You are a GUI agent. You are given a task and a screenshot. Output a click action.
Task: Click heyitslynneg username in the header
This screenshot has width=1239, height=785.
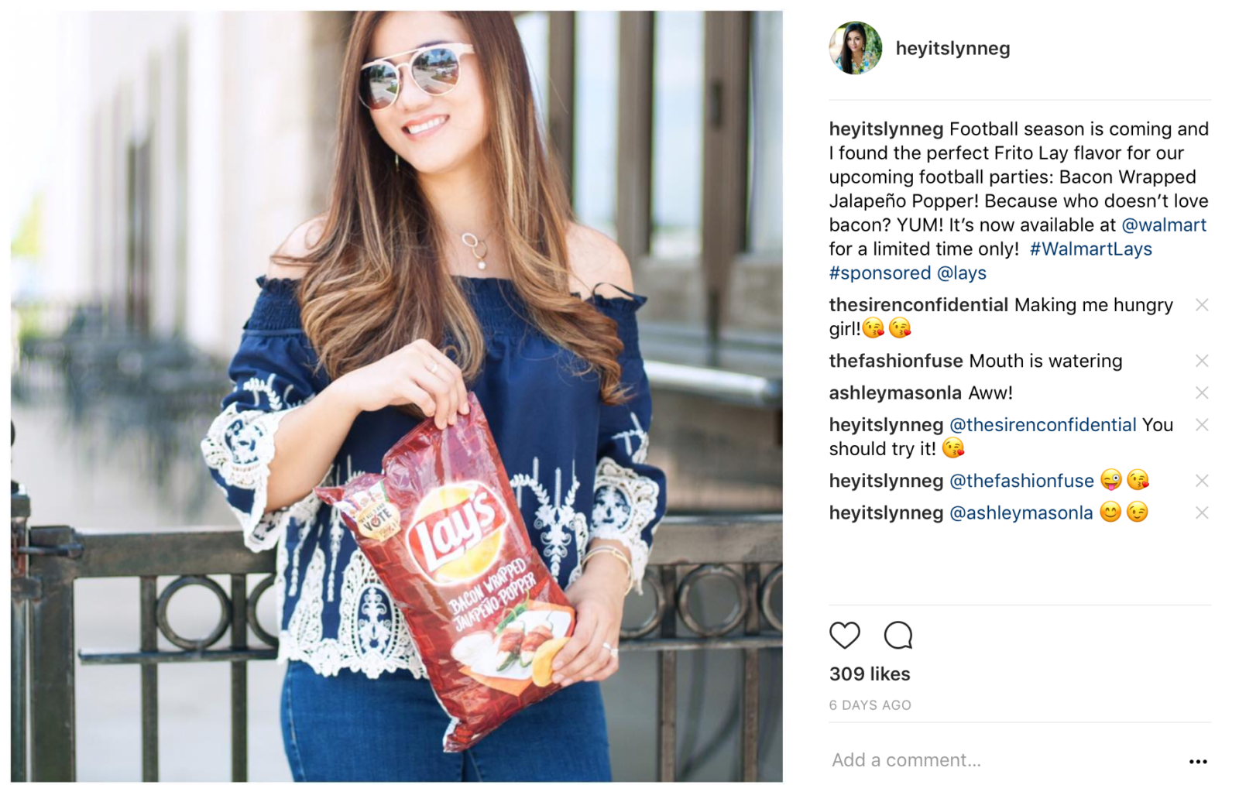point(952,48)
